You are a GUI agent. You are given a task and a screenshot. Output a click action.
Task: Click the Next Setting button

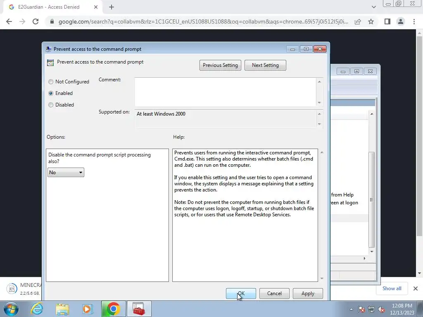[265, 65]
